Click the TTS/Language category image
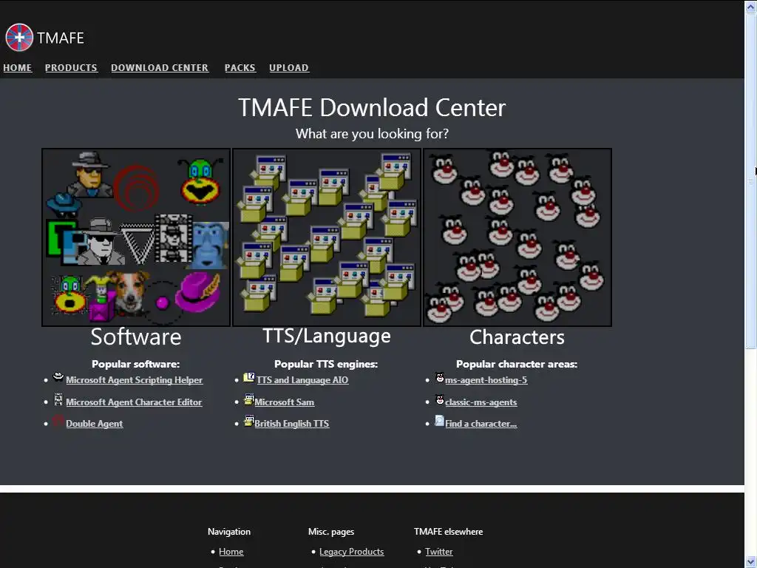Screen dimensions: 757x568 tap(327, 237)
